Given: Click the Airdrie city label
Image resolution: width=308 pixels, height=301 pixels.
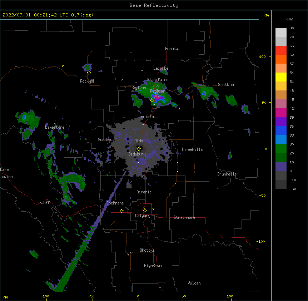Looking at the screenshot, I should (144, 192).
